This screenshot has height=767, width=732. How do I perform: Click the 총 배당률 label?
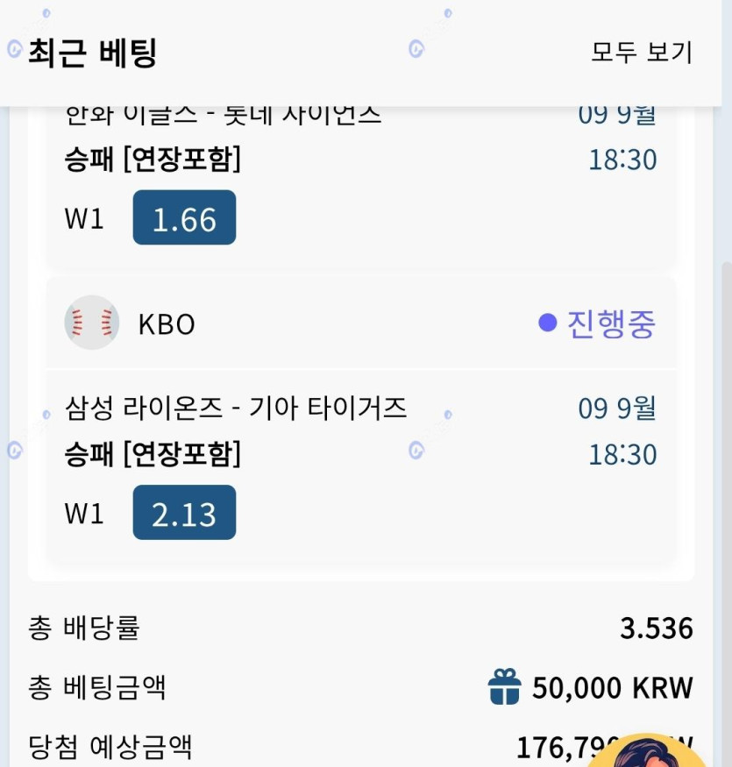click(84, 629)
